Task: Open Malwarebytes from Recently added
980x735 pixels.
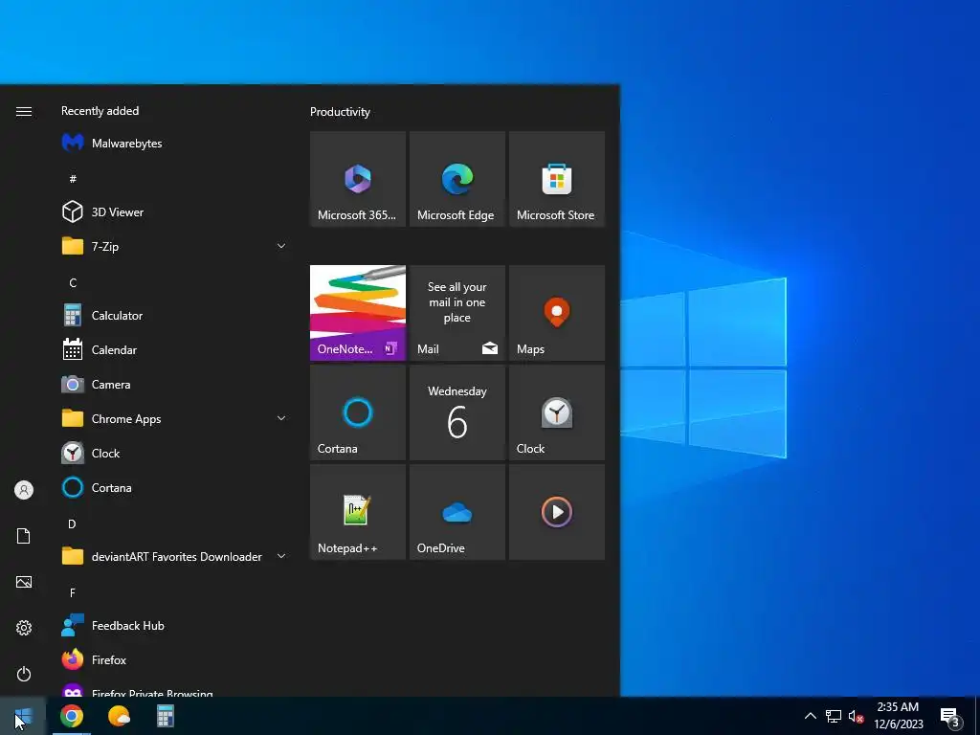Action: tap(174, 144)
